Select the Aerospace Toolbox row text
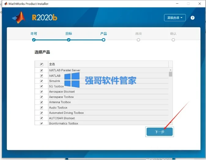The height and width of the screenshot is (160, 206). pos(61,97)
